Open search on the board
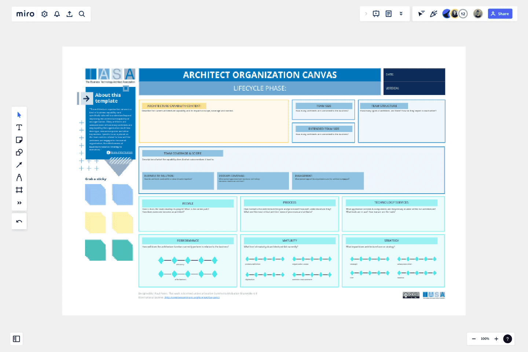Image resolution: width=528 pixels, height=352 pixels. point(82,14)
